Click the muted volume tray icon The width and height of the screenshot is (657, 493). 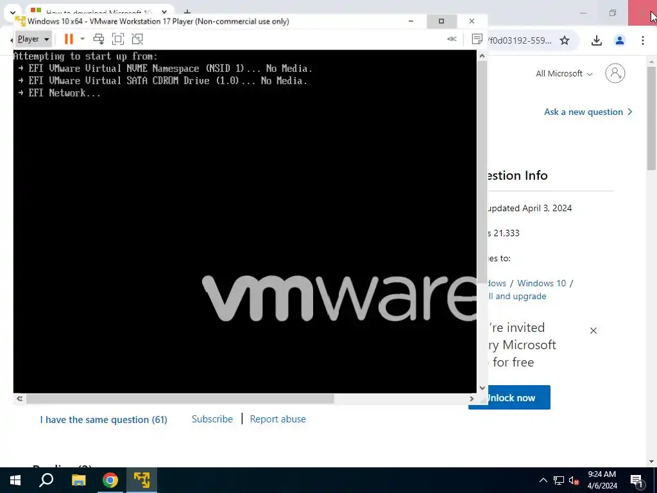(x=574, y=480)
